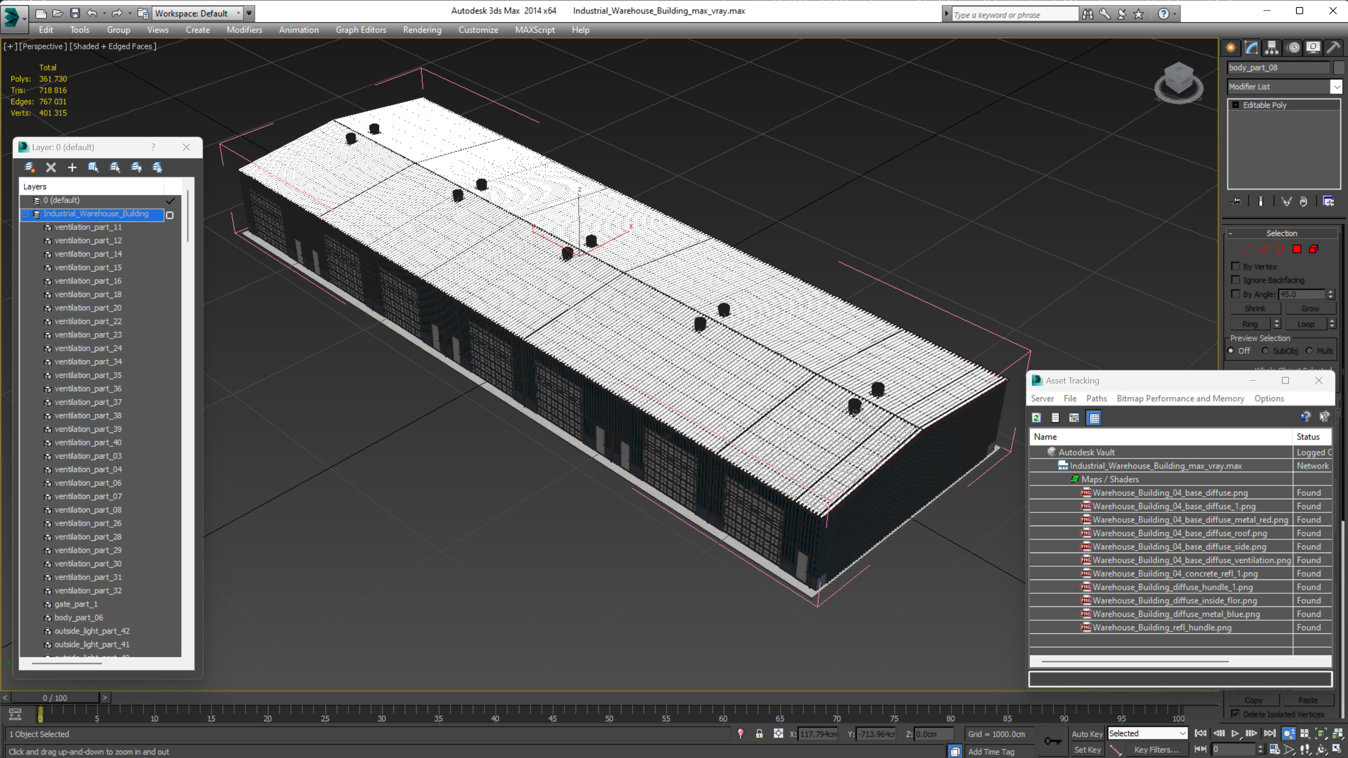Click the Auto Key button
1348x758 pixels.
1087,734
